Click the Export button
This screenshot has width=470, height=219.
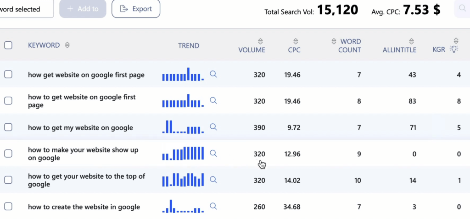point(136,9)
